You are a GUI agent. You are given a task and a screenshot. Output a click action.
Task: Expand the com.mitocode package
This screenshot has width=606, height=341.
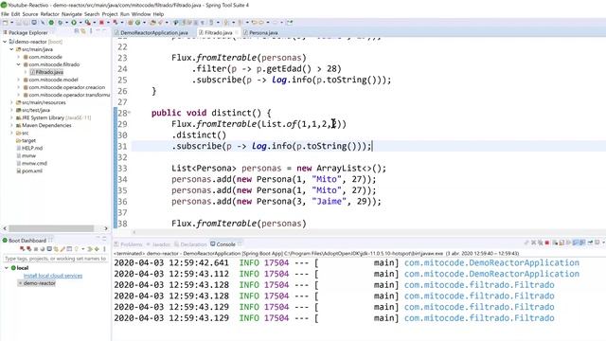[x=19, y=57]
